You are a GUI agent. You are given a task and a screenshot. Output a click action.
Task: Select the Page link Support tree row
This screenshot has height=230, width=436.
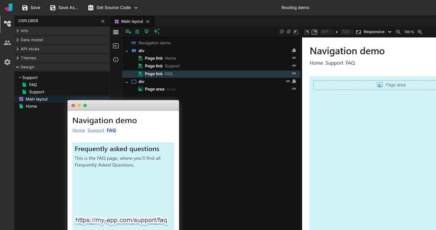tap(162, 66)
